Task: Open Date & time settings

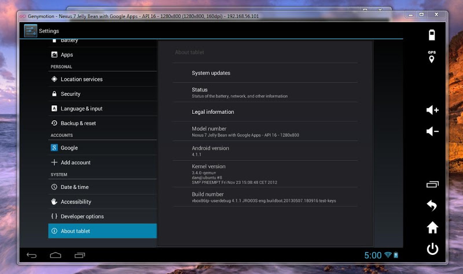Action: (102, 187)
